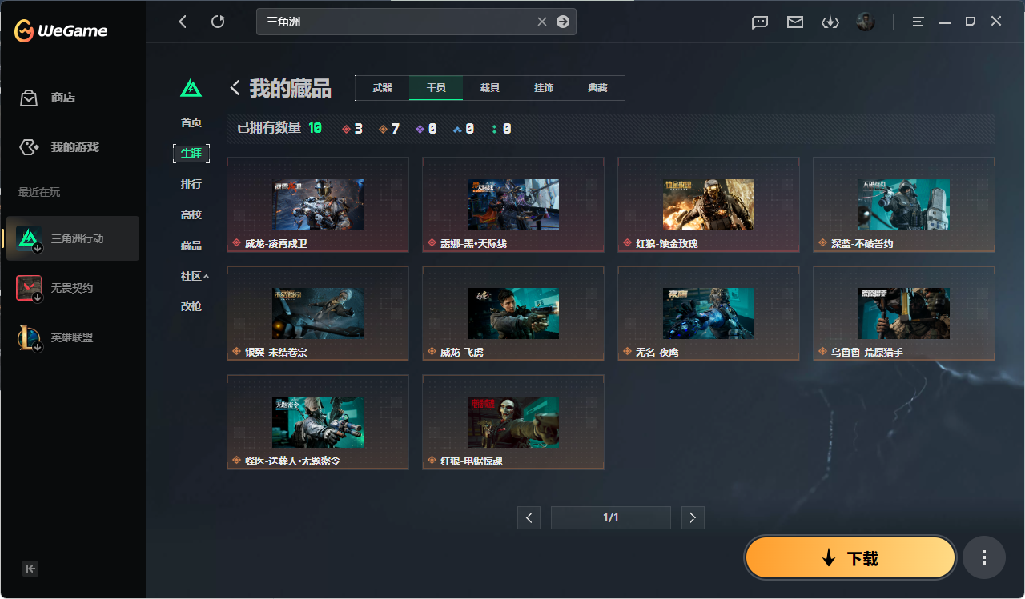1025x599 pixels.
Task: Submit the search with the arrow icon
Action: coord(563,22)
